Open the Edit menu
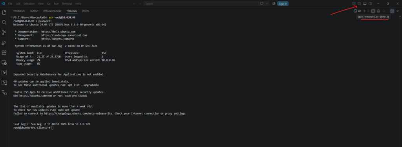The image size is (402, 147). [x=18, y=4]
